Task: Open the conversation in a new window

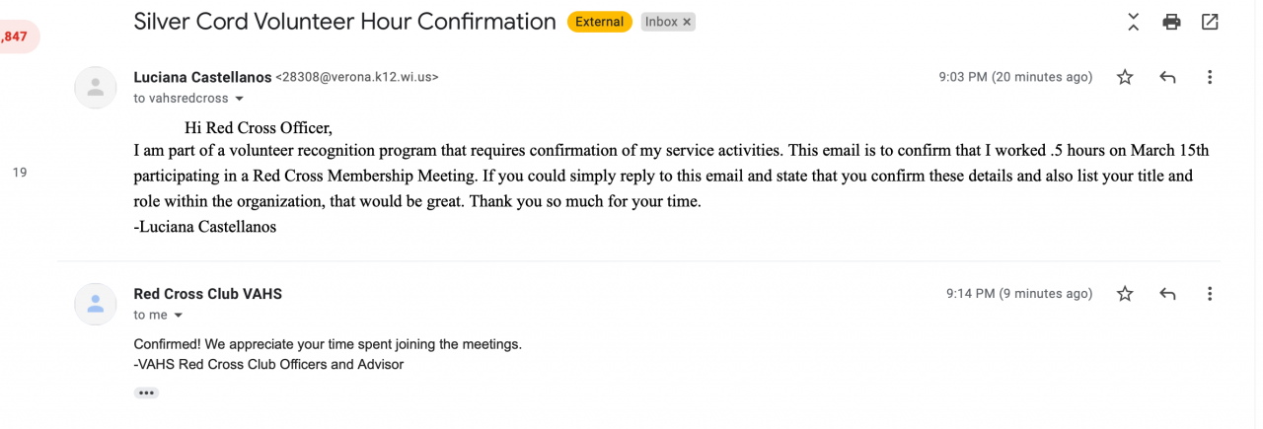Action: click(x=1210, y=22)
